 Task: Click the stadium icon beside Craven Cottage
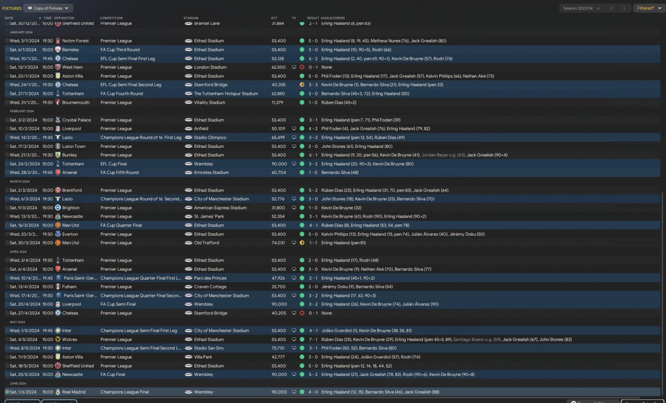pyautogui.click(x=188, y=287)
